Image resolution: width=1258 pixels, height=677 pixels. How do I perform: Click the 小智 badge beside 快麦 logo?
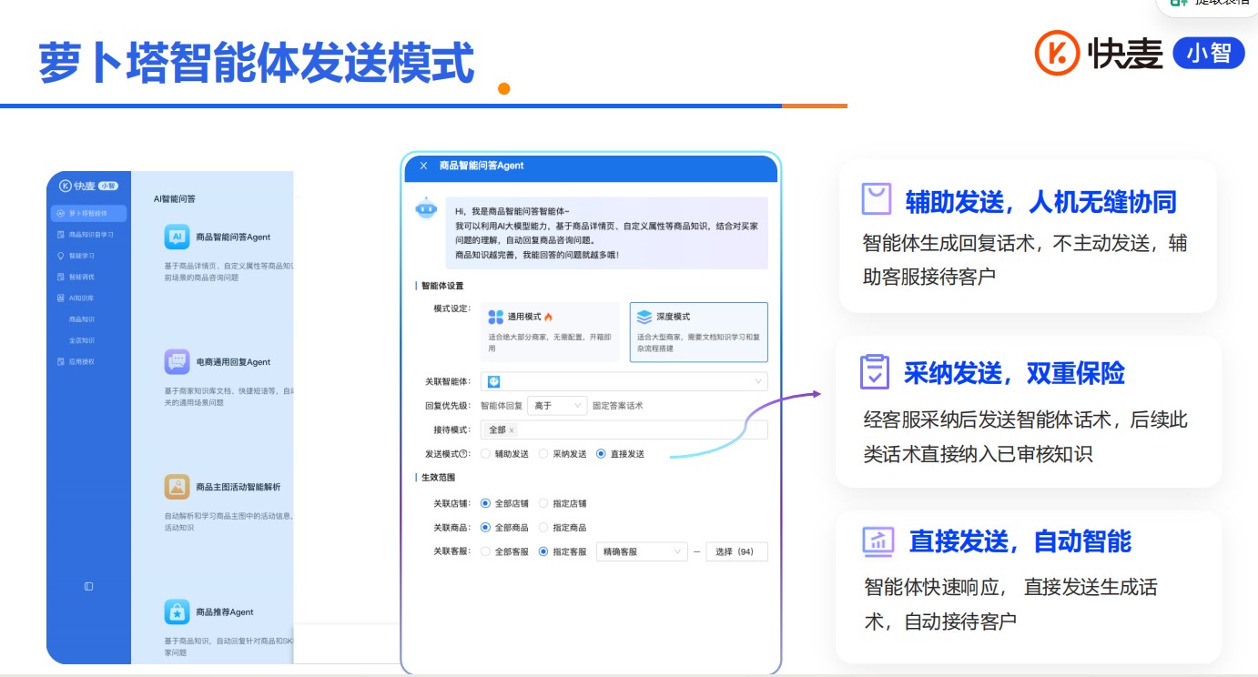tap(1209, 53)
